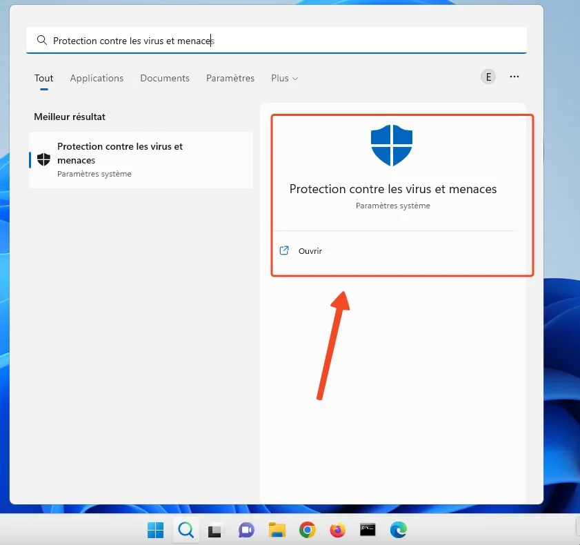Select the Meilleur résultat list entry
The width and height of the screenshot is (580, 545).
[x=141, y=159]
